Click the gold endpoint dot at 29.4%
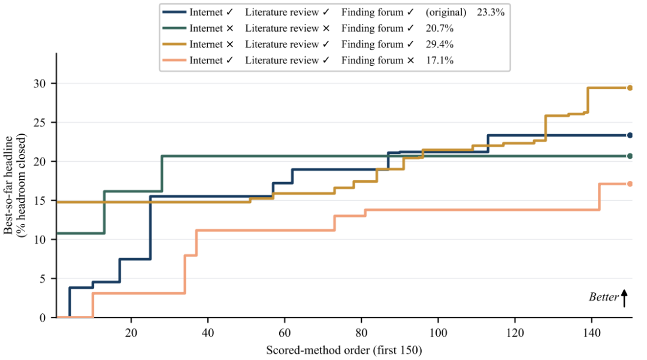This screenshot has width=647, height=360. tap(630, 88)
